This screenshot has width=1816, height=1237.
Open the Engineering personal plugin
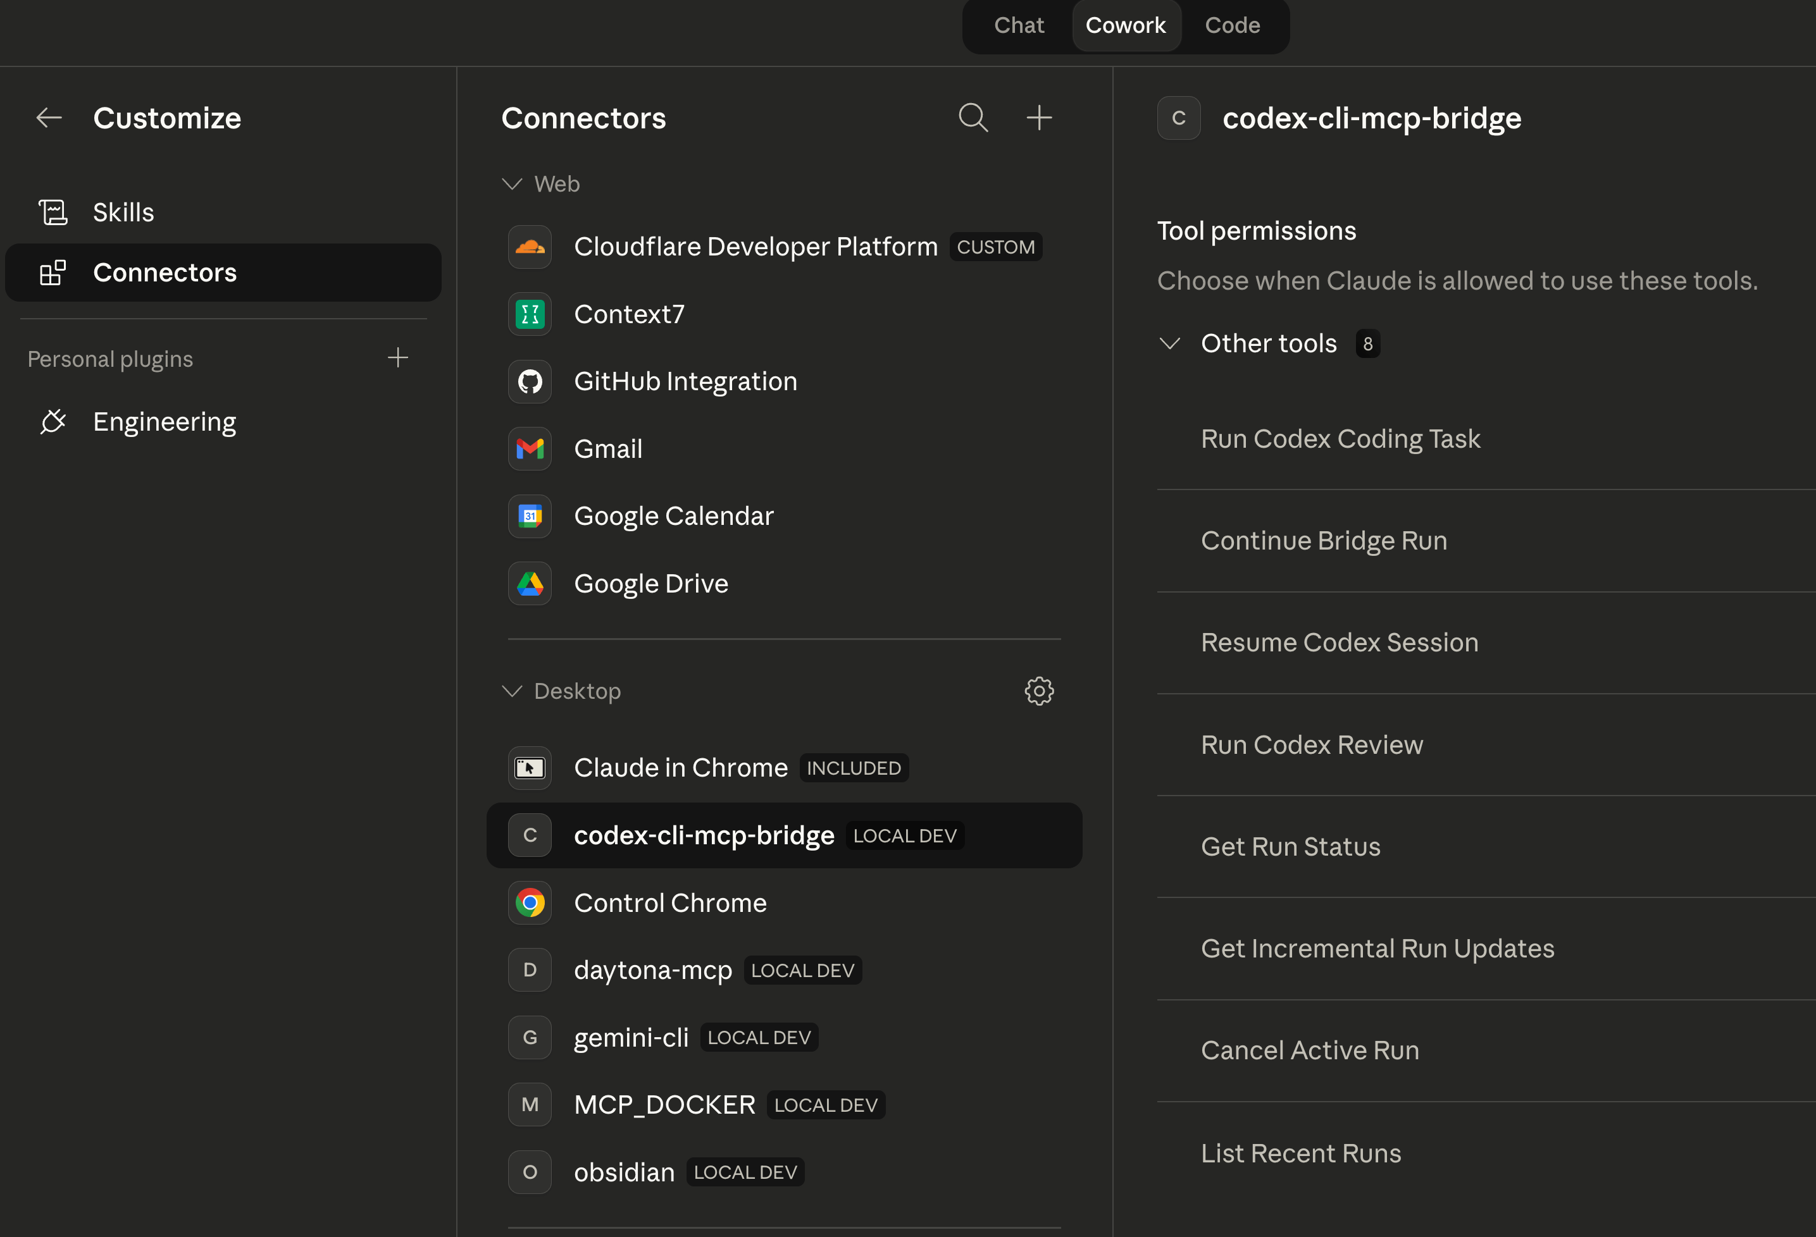164,422
